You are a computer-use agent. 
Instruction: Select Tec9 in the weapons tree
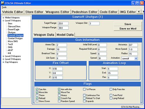(10, 44)
